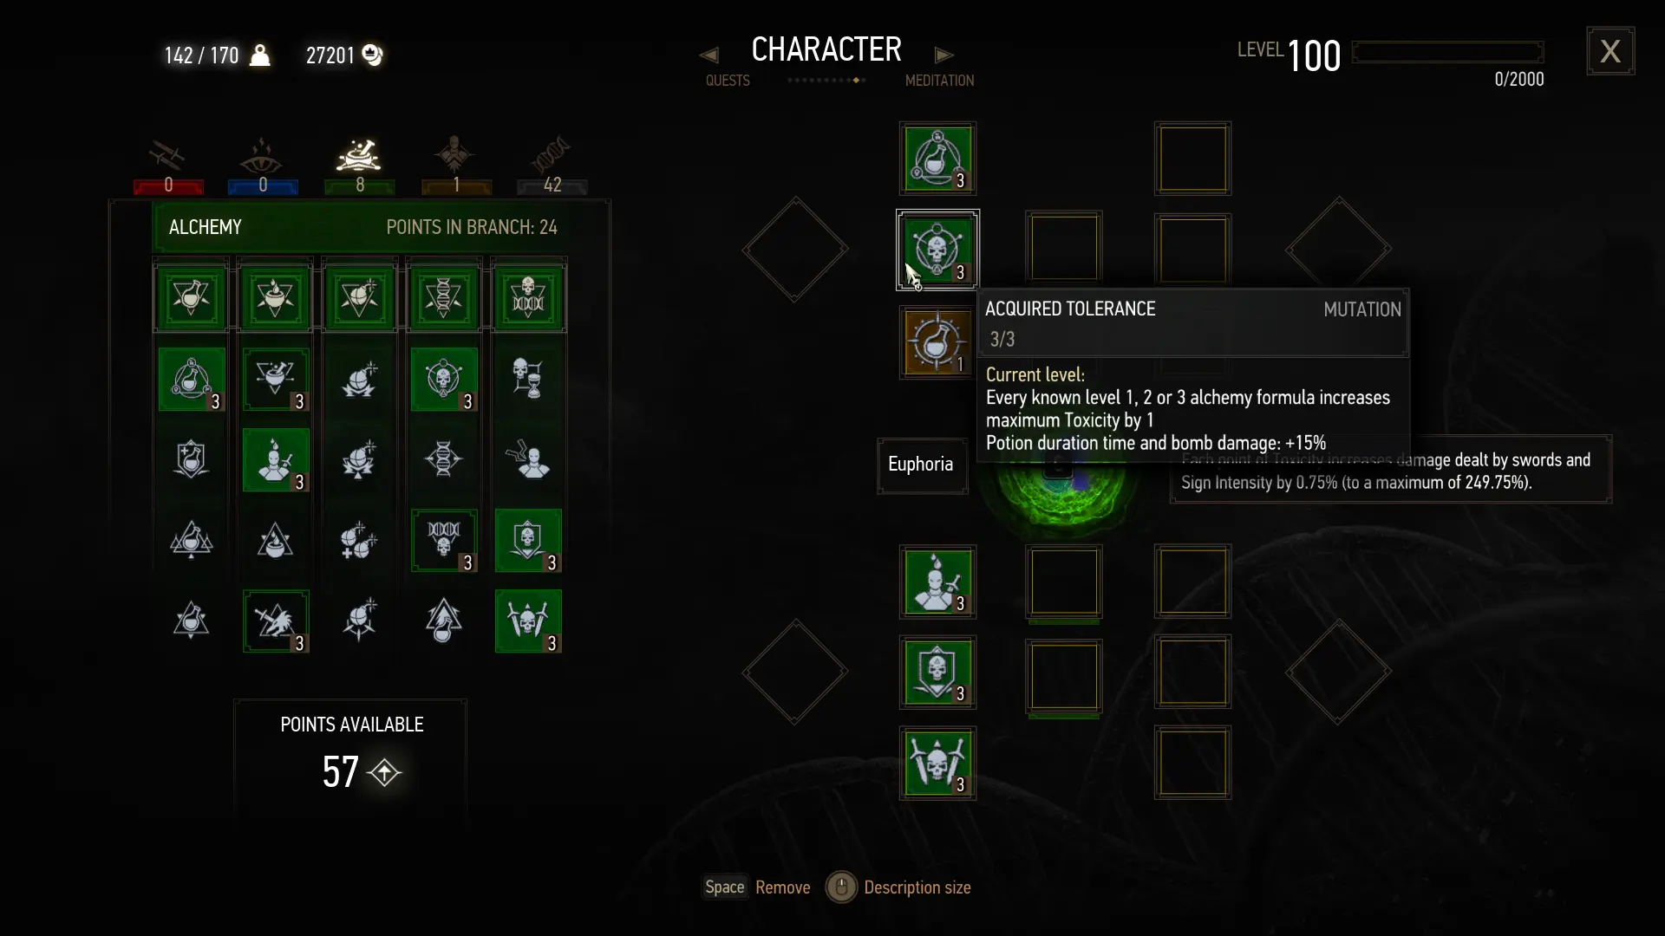The height and width of the screenshot is (936, 1665).
Task: Click the skull-and-goblet skill icon
Action: (x=528, y=380)
